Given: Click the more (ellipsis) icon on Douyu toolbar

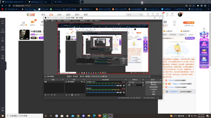Looking at the screenshot, I should (x=175, y=22).
